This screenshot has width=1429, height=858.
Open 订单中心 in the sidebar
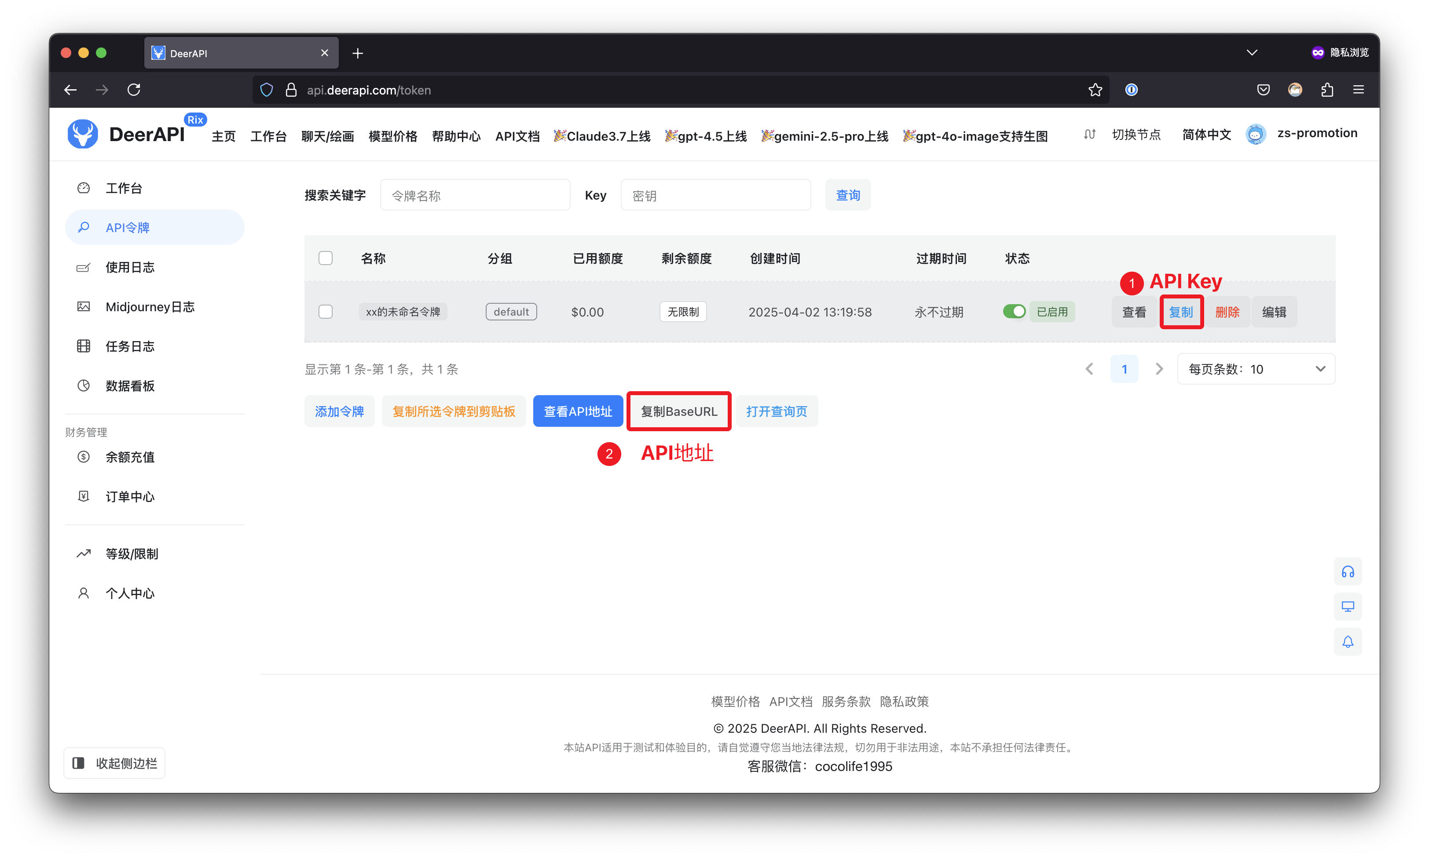[154, 497]
